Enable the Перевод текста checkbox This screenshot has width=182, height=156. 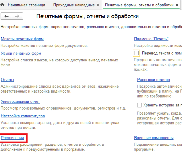137,53
